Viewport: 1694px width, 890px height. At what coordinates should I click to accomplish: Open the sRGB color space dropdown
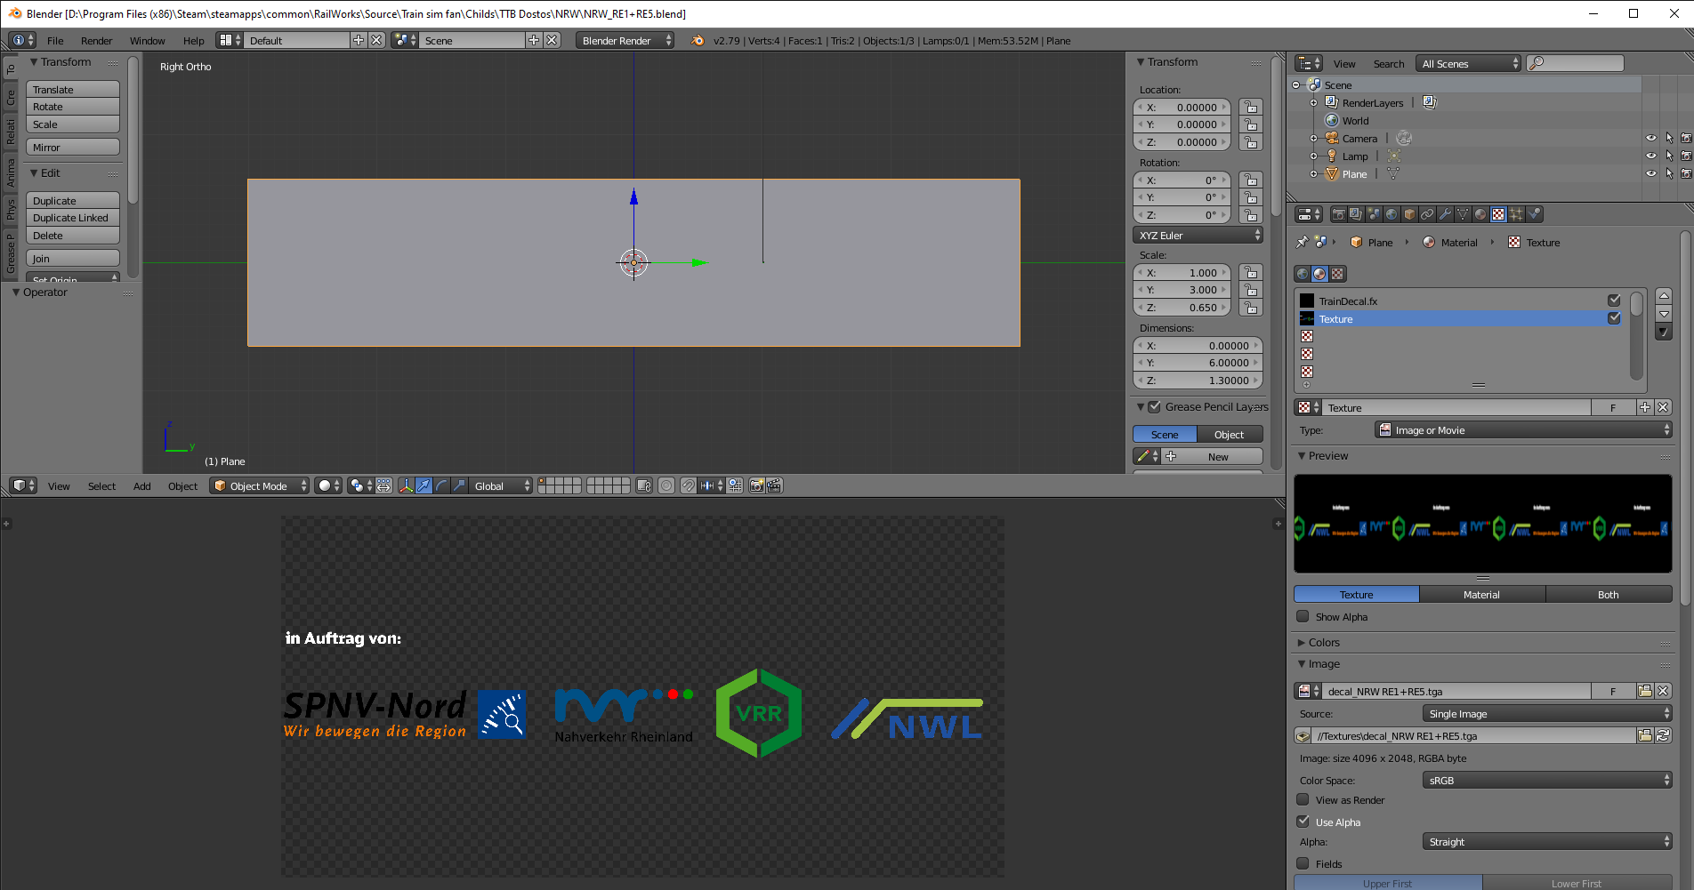coord(1547,780)
